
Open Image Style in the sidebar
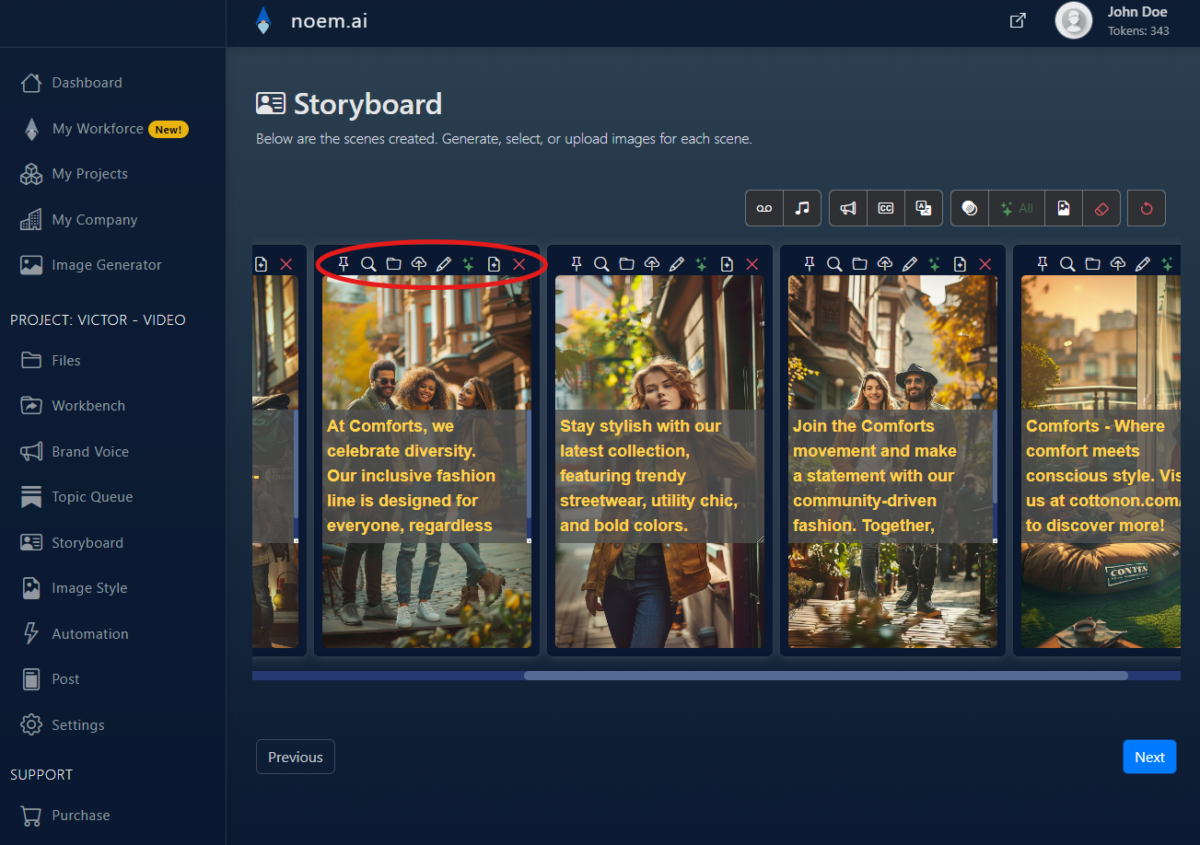tap(89, 588)
